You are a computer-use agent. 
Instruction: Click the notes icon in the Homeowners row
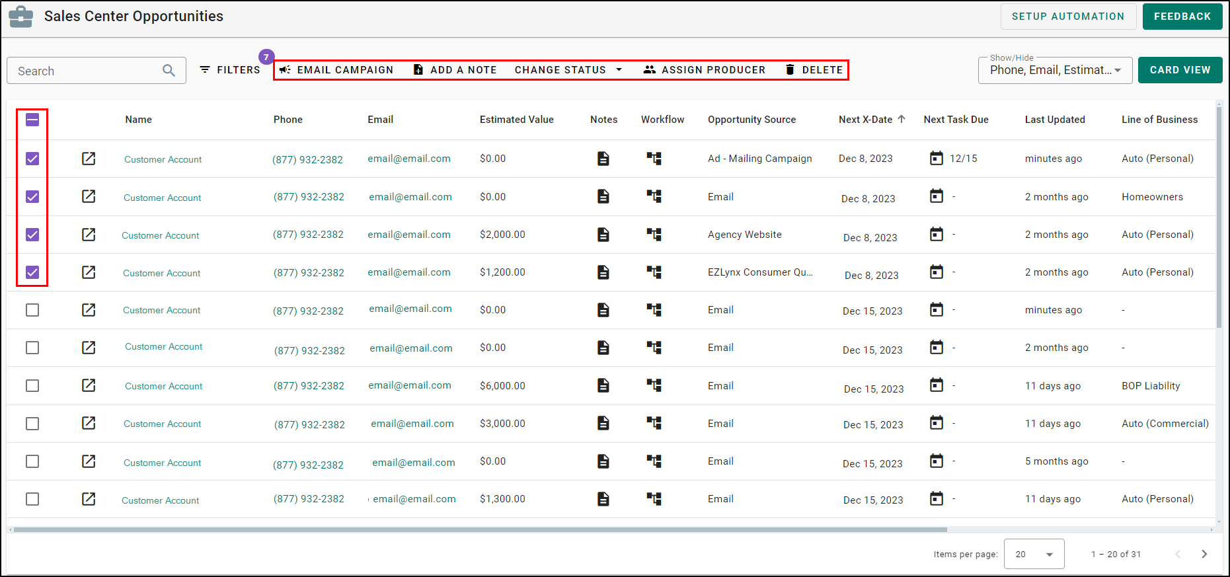(603, 196)
